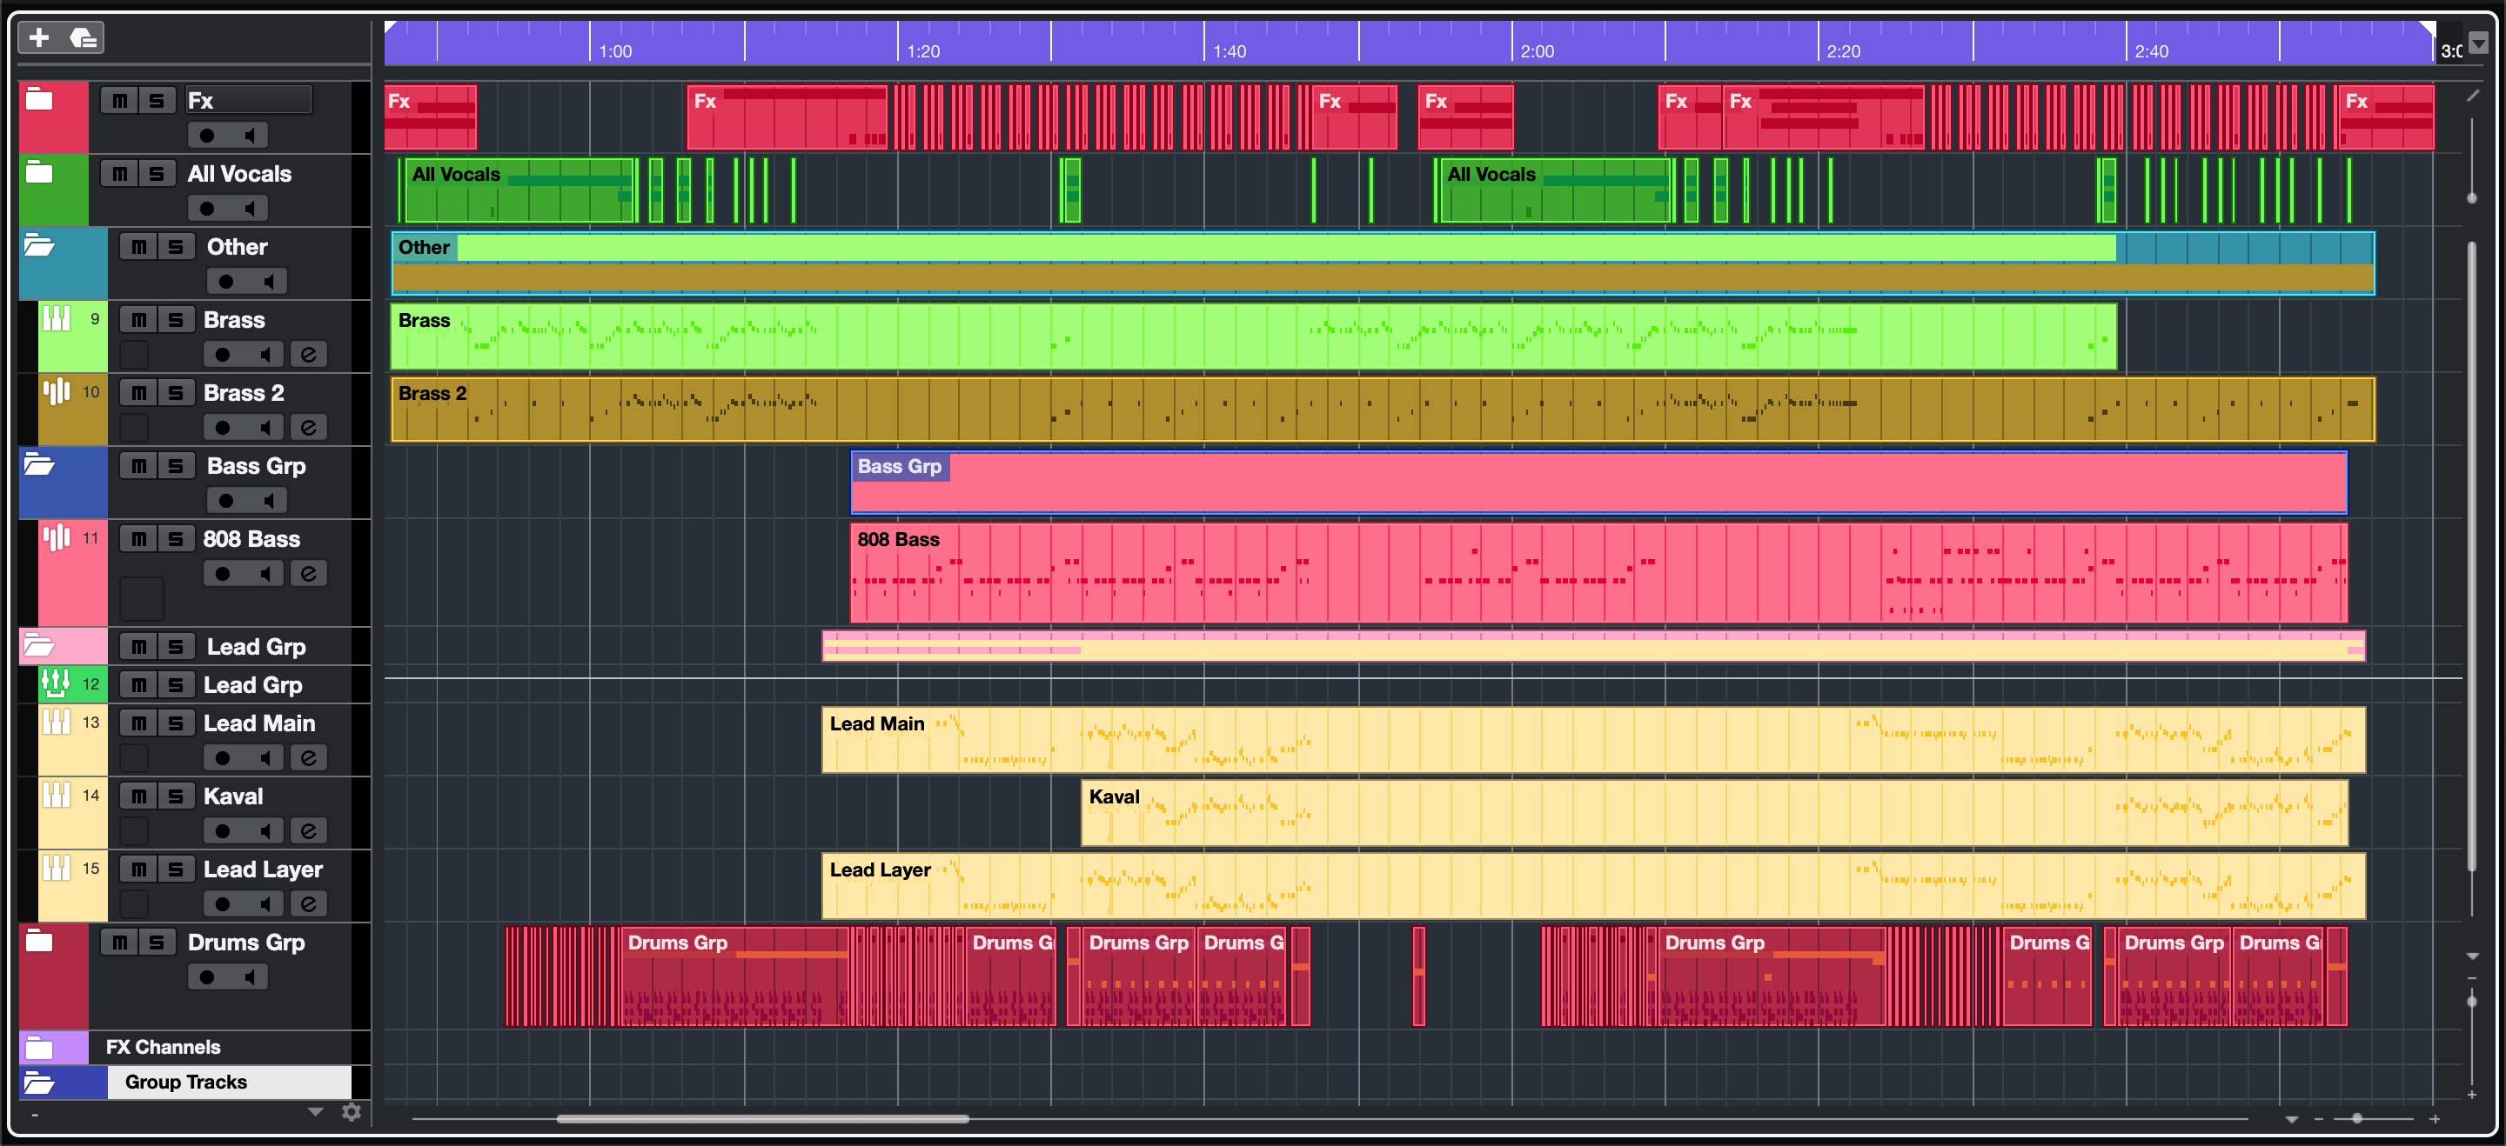Collapse the Other folder track
The width and height of the screenshot is (2506, 1146).
39,245
